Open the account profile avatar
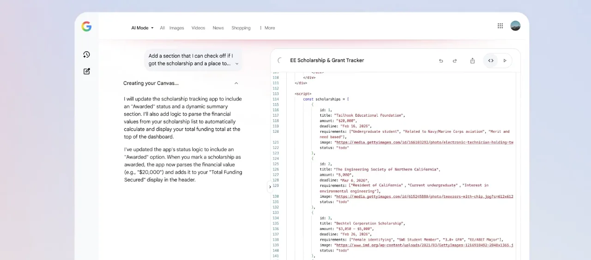591x260 pixels. coord(515,26)
